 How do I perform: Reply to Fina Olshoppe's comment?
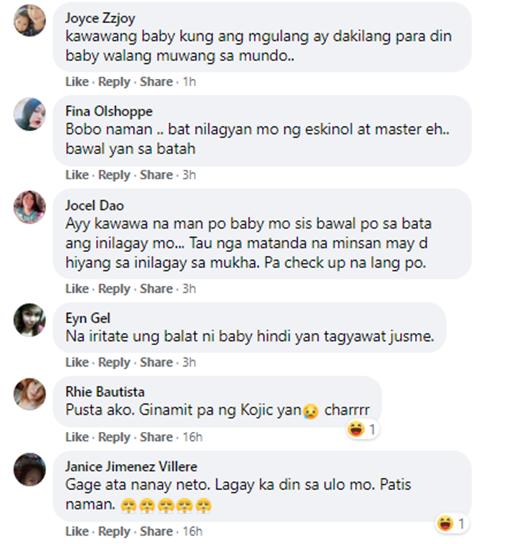[x=114, y=175]
